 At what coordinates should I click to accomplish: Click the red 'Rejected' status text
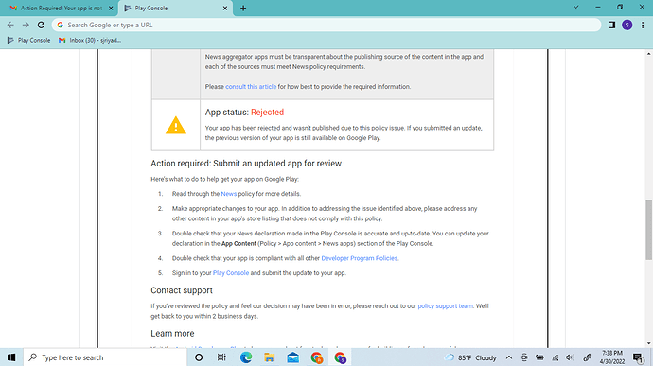click(268, 113)
